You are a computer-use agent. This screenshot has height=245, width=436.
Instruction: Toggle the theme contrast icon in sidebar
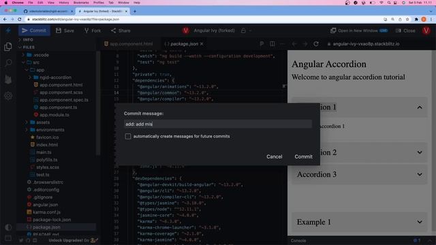click(x=8, y=227)
